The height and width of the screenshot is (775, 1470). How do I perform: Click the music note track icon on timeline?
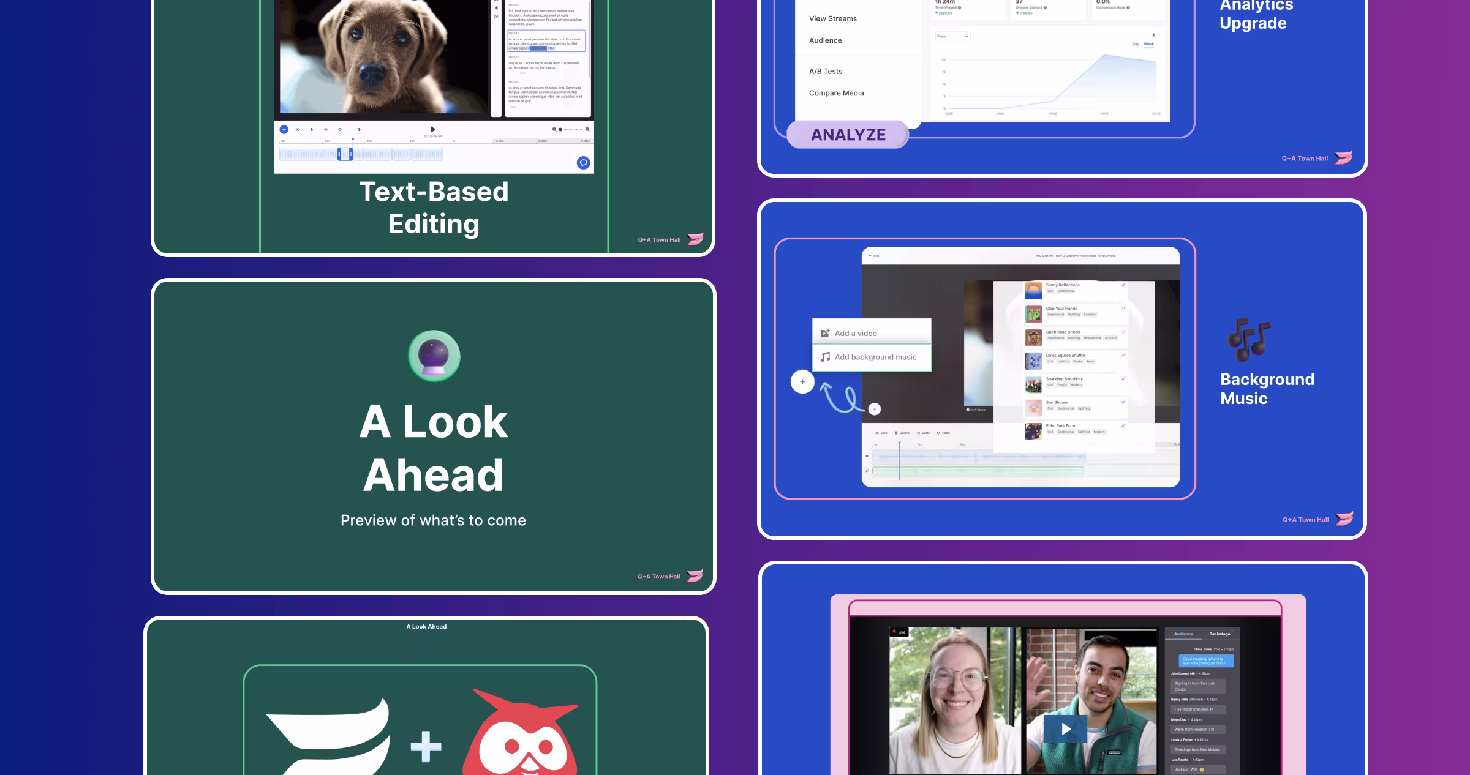pos(867,471)
